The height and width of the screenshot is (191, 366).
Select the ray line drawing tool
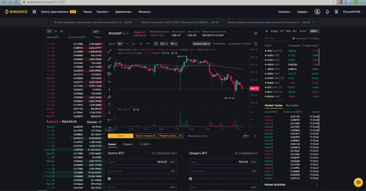point(109,59)
